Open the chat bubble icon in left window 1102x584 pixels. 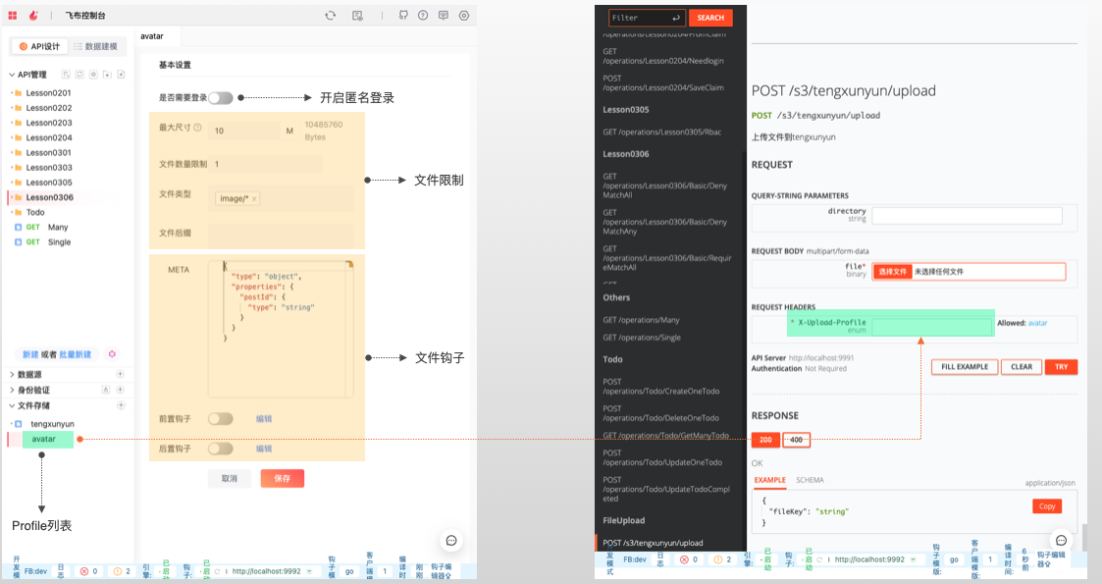pyautogui.click(x=451, y=541)
